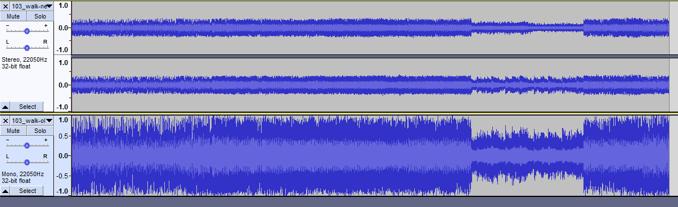
Task: Click the Select button on the stereo track
Action: pyautogui.click(x=28, y=107)
